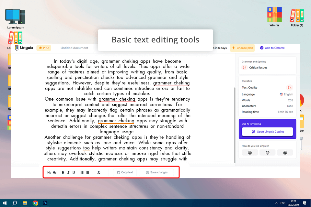Click the editor's vertical scrollbar
The image size is (311, 207).
[x=235, y=125]
